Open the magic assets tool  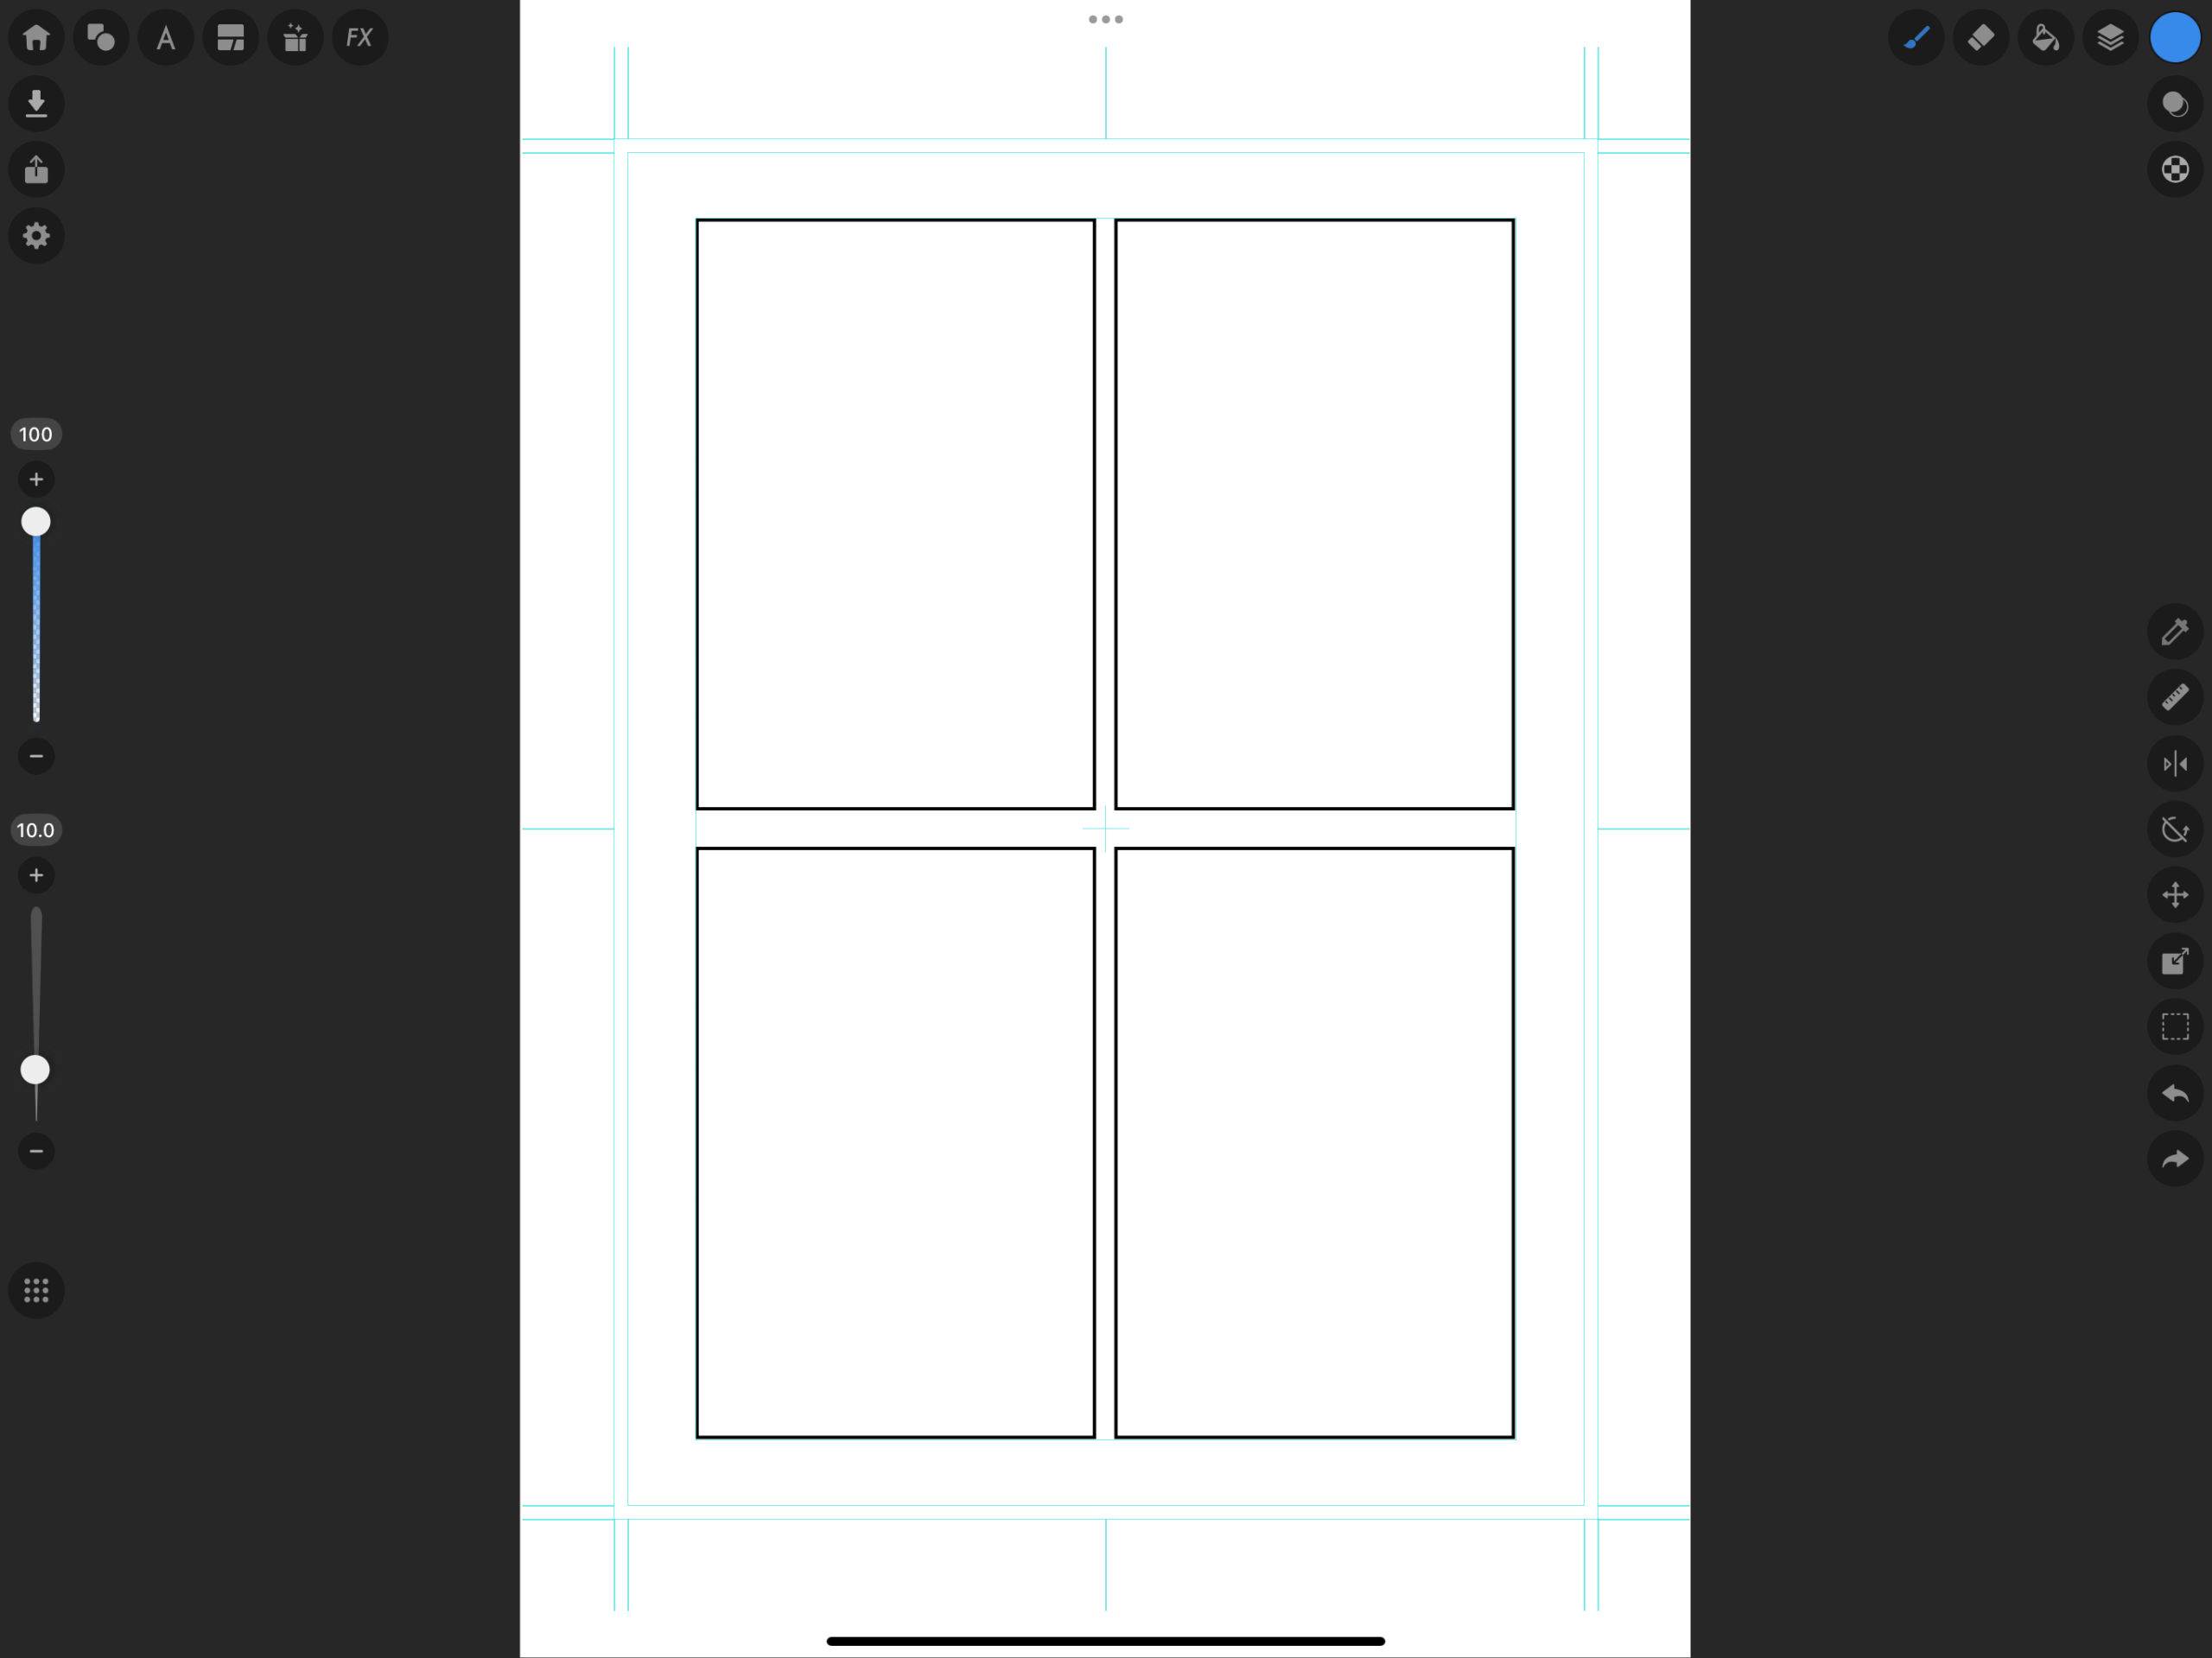(x=295, y=38)
